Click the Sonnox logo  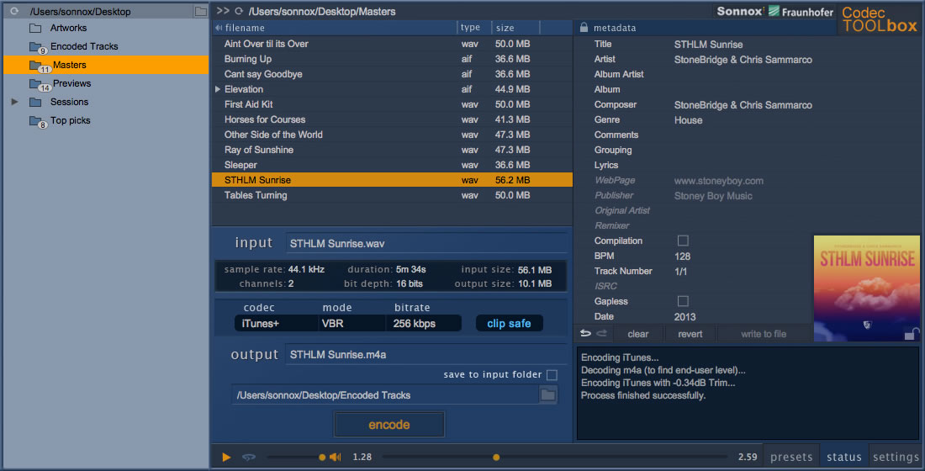(740, 11)
